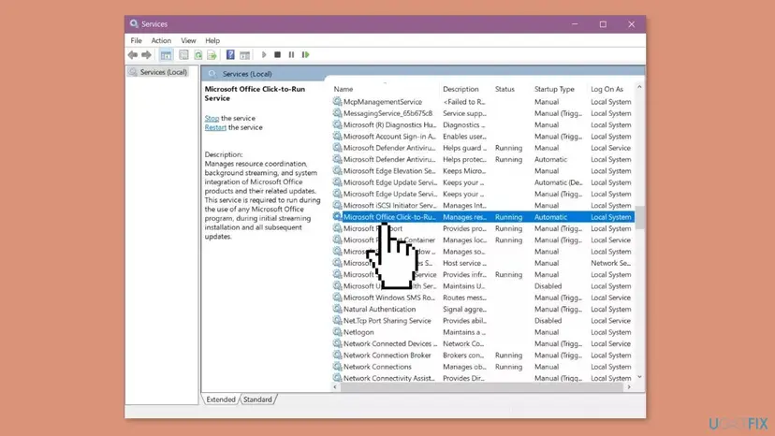Click the Start Service play icon
This screenshot has height=436, width=775.
(264, 55)
